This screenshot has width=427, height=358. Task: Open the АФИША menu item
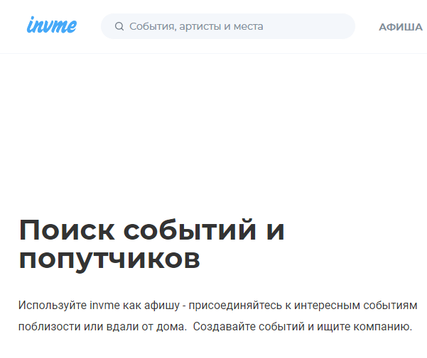(x=401, y=27)
